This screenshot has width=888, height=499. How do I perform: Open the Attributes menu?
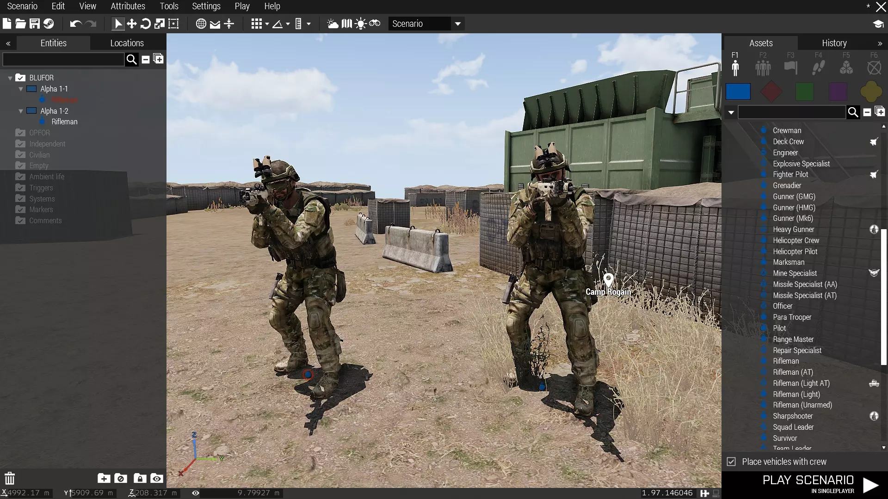tap(128, 6)
